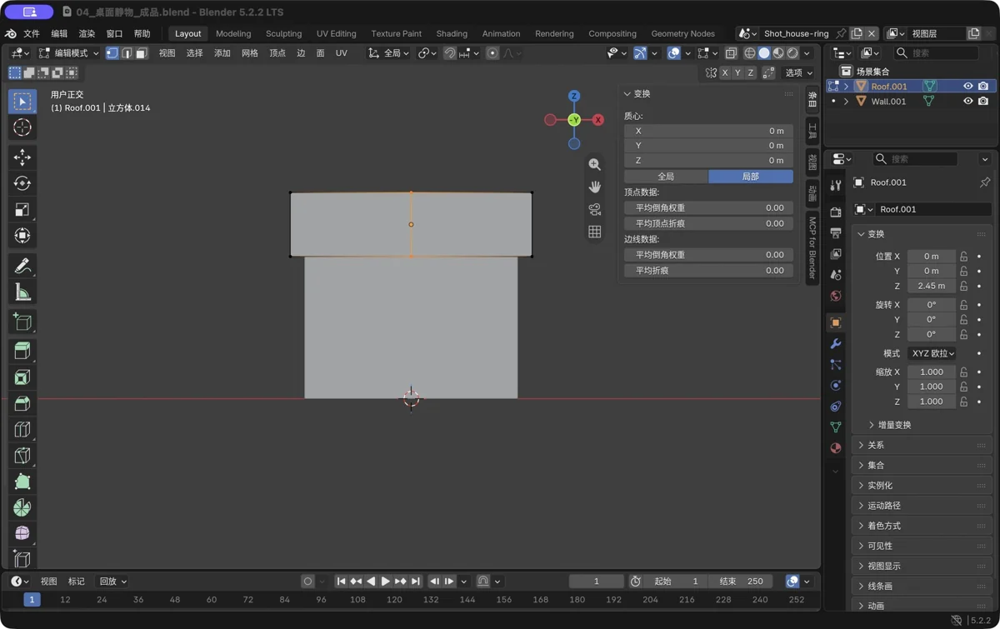Image resolution: width=1000 pixels, height=629 pixels.
Task: Open the 文件 menu
Action: pos(32,33)
